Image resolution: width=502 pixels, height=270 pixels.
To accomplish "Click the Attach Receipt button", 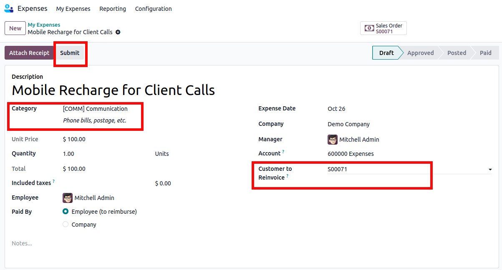I will pos(29,53).
